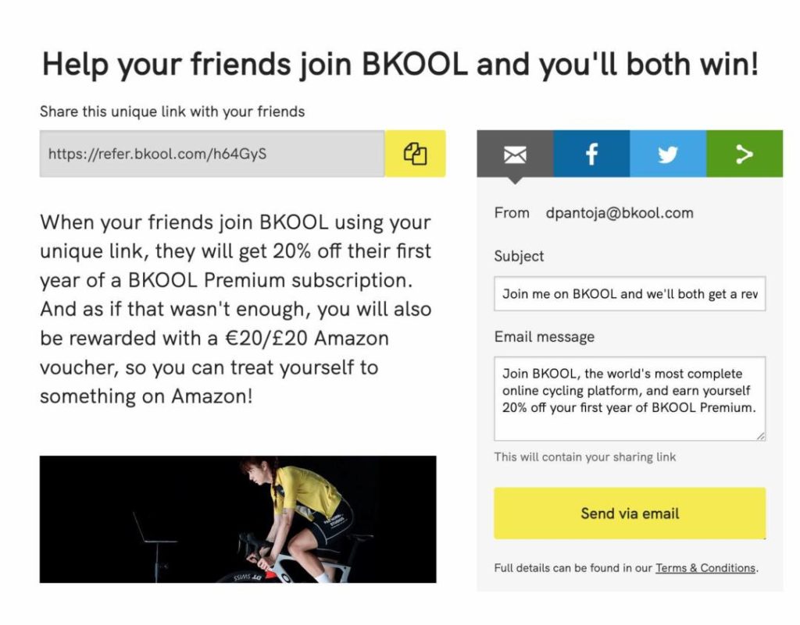Copy the referral link with the yellow copy icon
The width and height of the screenshot is (800, 625).
[x=415, y=153]
